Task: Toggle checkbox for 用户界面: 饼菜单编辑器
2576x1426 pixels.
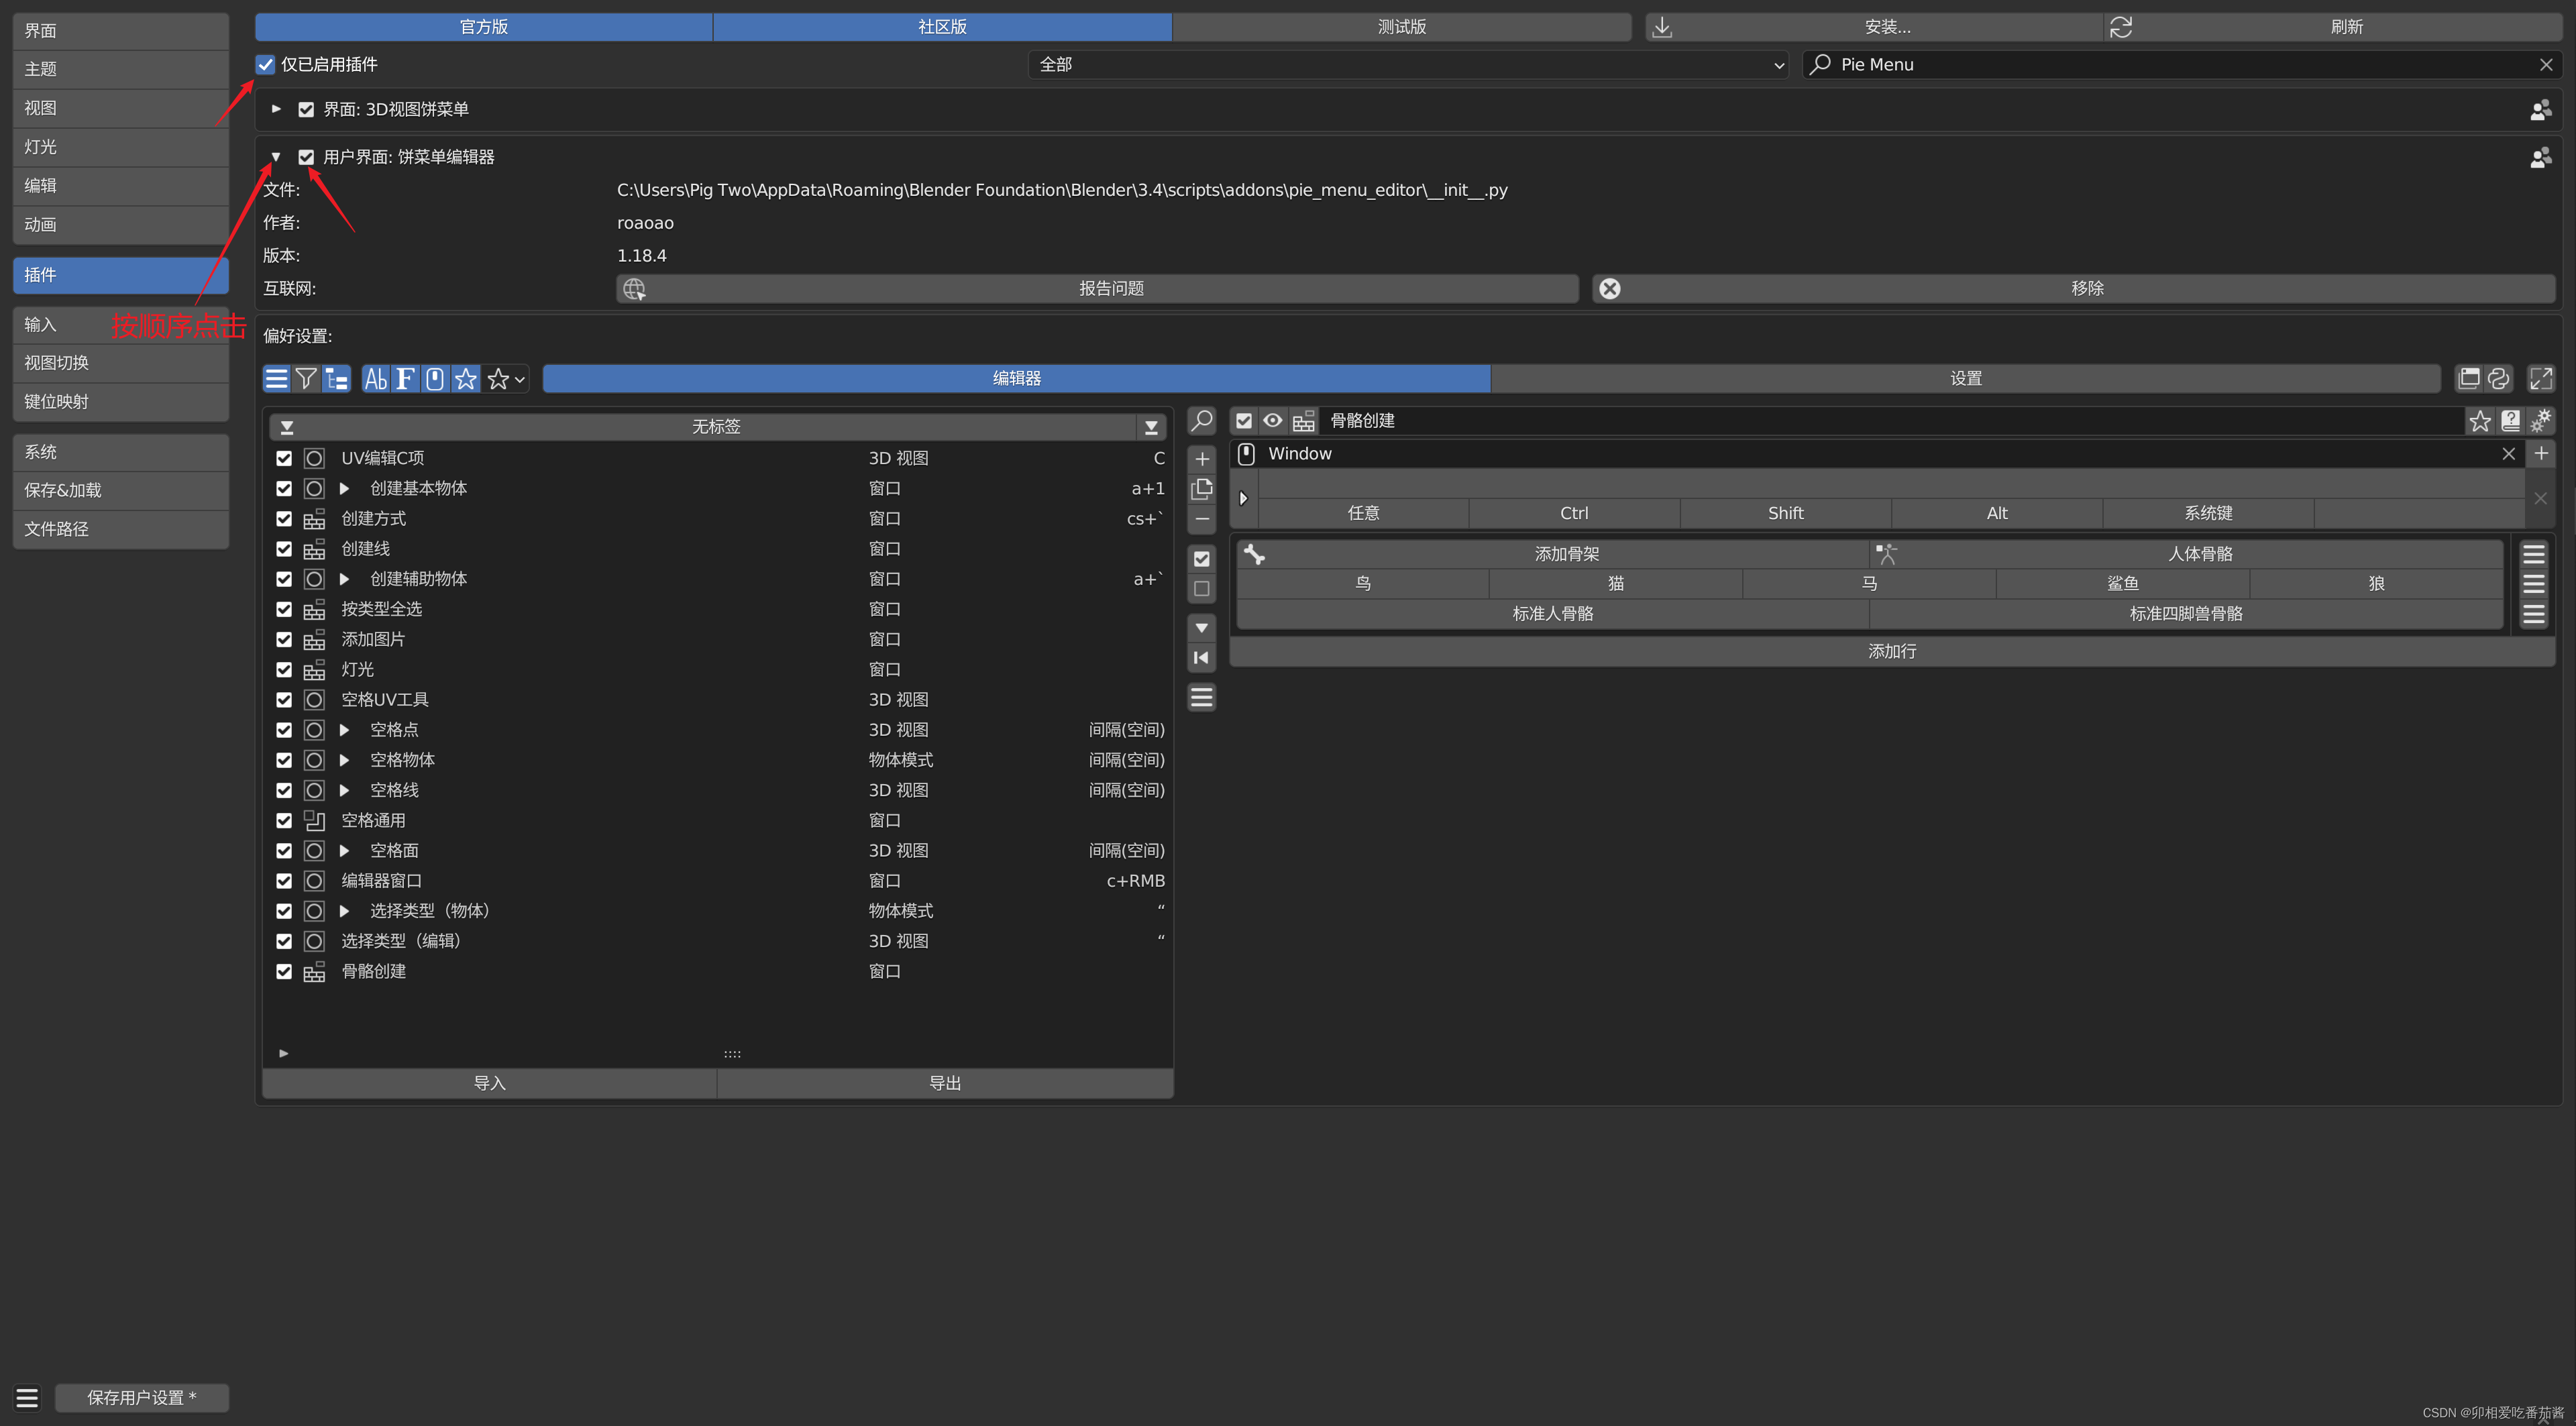Action: pos(306,157)
